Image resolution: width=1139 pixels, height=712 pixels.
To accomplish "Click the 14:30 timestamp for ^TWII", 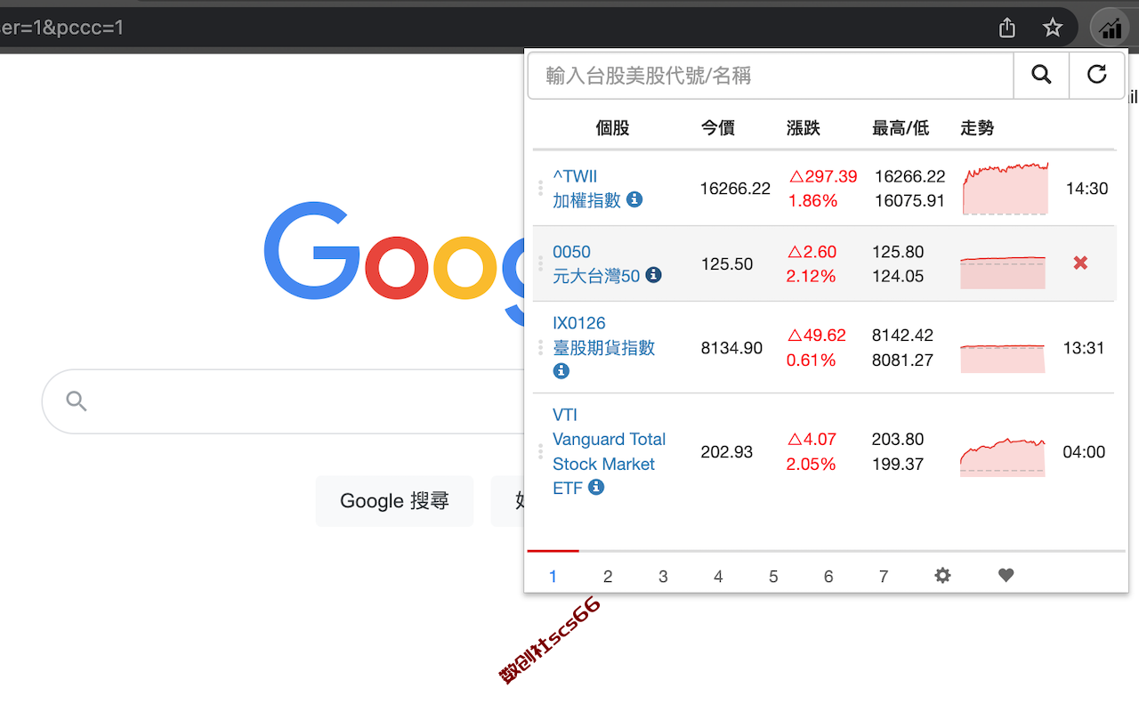I will 1086,189.
